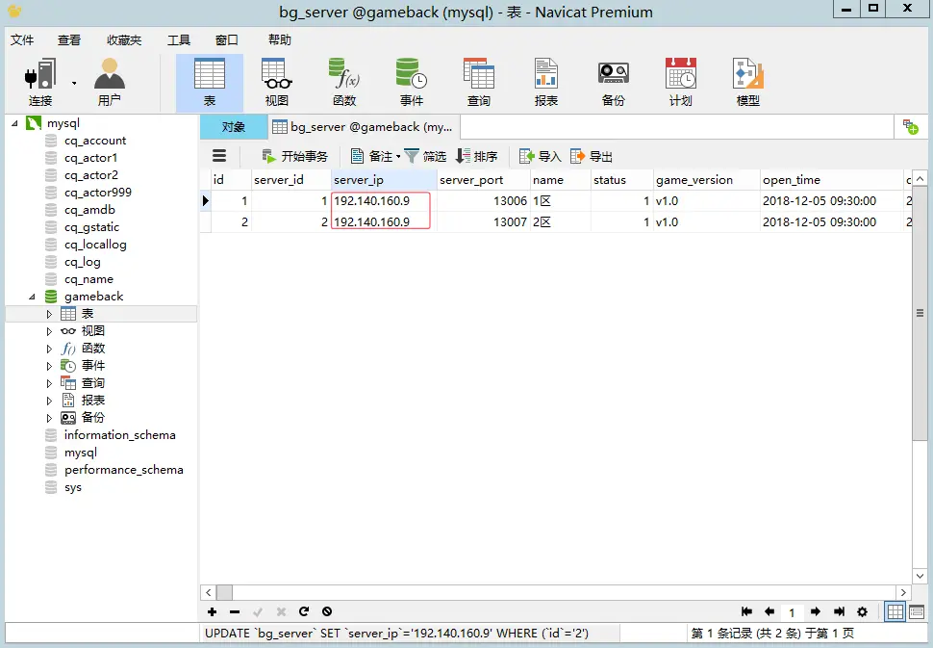
Task: Click the 筛选 filter button
Action: [x=426, y=157]
